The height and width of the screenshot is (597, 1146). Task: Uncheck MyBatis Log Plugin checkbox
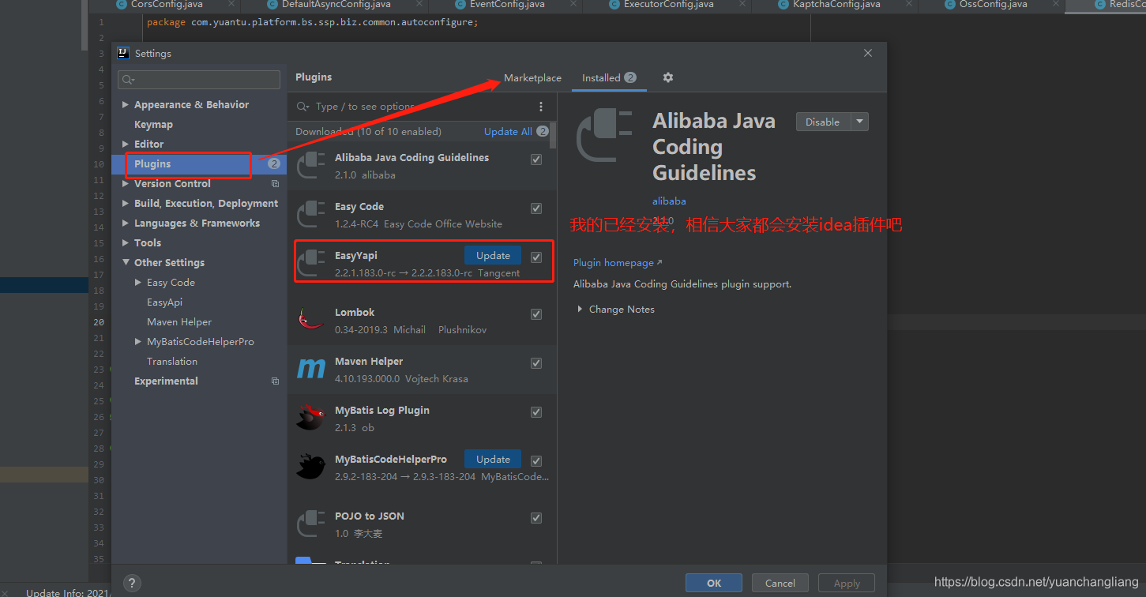coord(536,411)
